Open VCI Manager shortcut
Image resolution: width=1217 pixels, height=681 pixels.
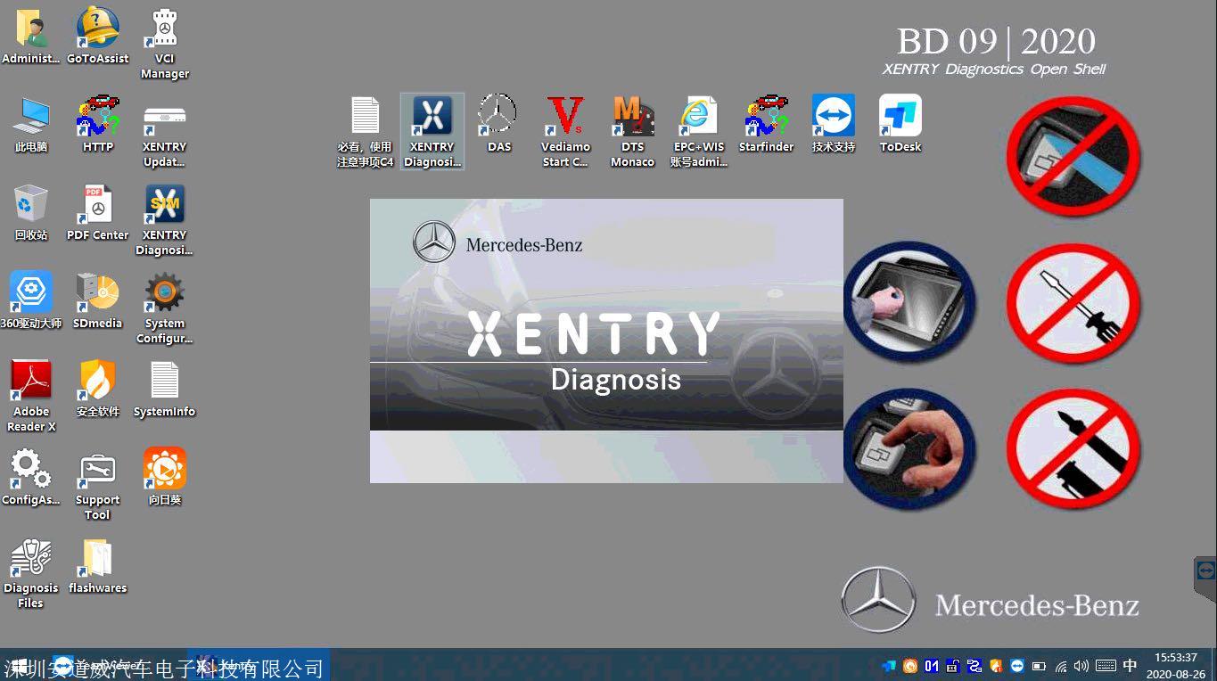pos(165,44)
